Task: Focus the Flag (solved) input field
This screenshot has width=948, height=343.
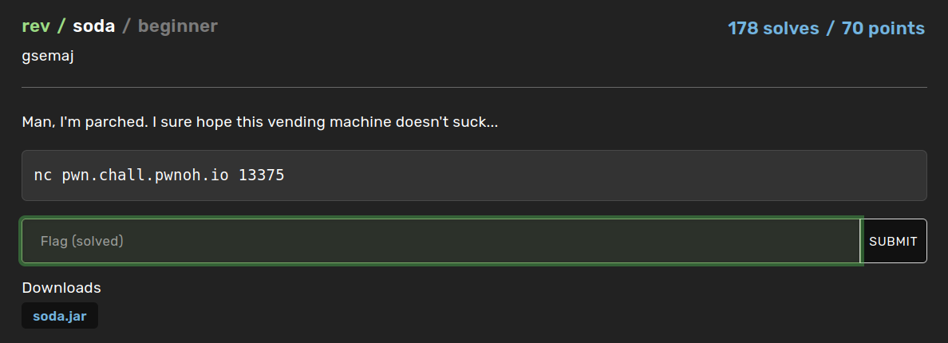Action: coord(440,241)
